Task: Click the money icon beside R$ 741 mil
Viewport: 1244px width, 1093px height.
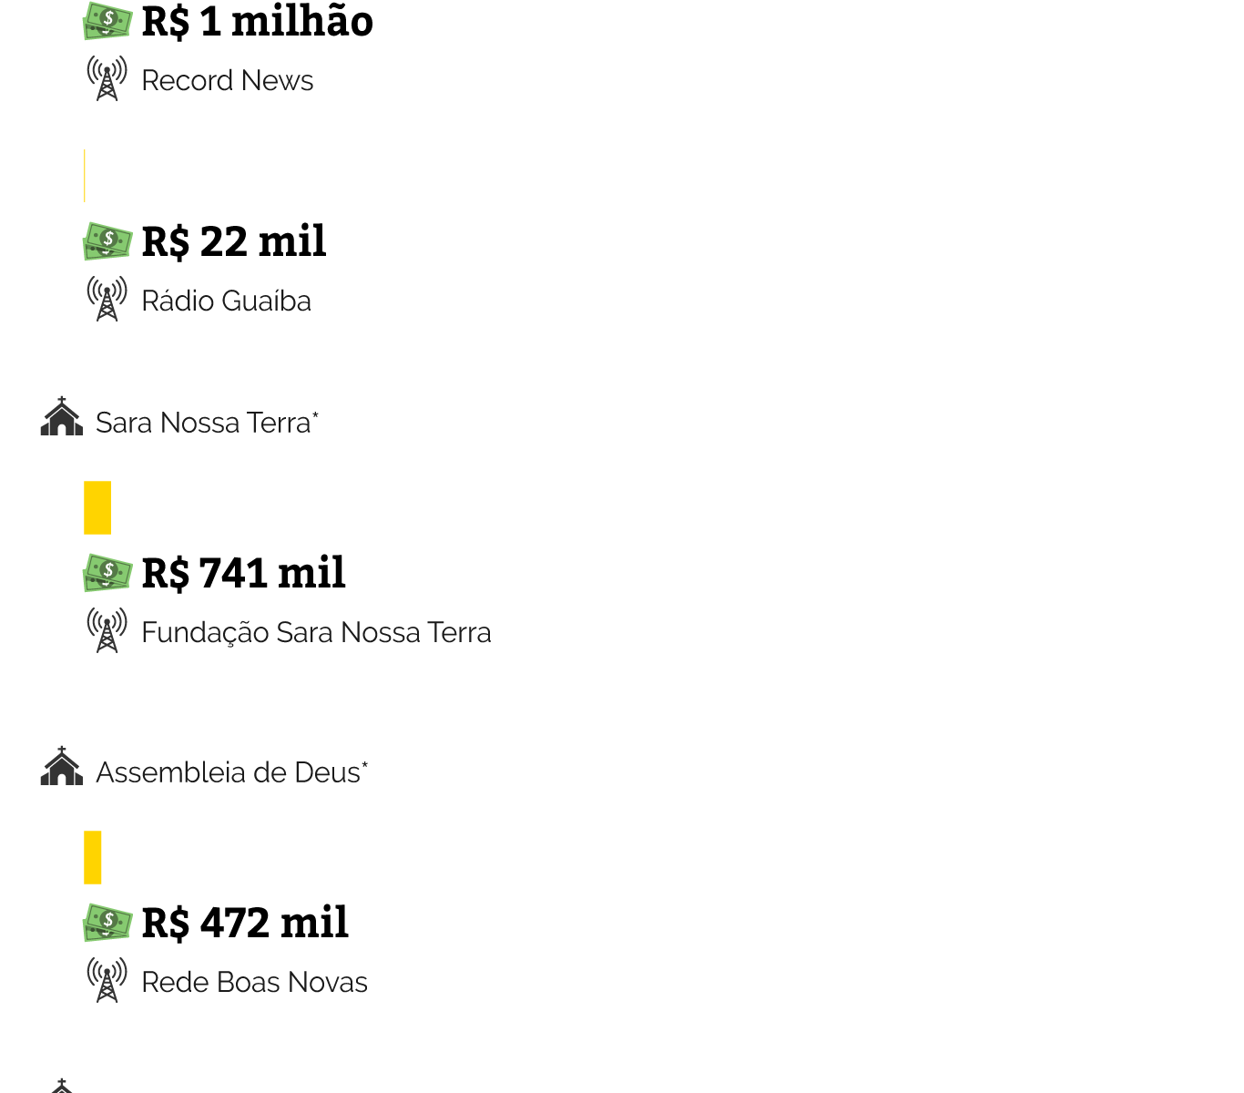Action: 107,573
